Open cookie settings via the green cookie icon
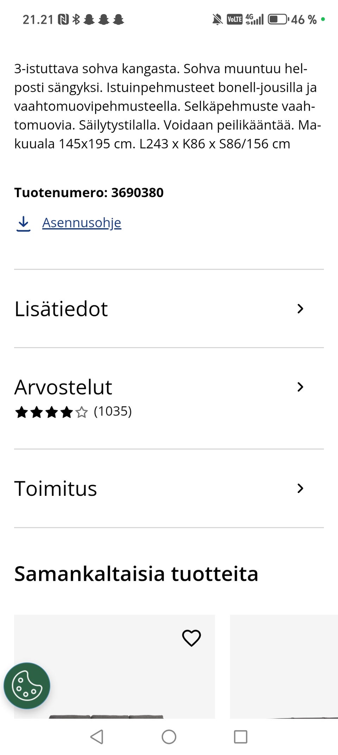 pyautogui.click(x=27, y=686)
